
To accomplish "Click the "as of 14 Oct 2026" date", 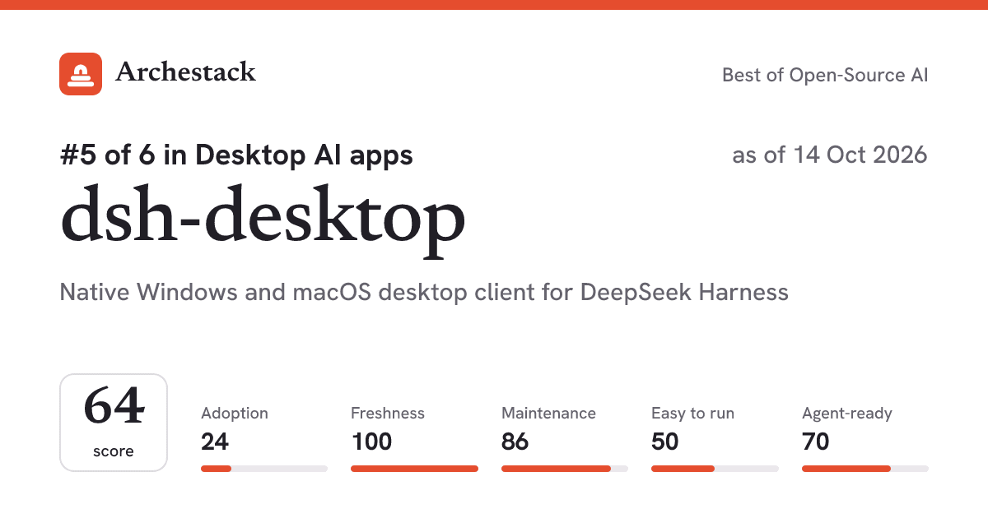I will coord(830,155).
